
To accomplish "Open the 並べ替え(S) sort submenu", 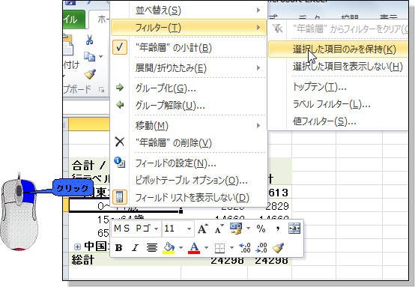I will coord(189,10).
